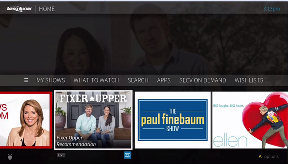Open the hamburger menu icon

[x=26, y=80]
